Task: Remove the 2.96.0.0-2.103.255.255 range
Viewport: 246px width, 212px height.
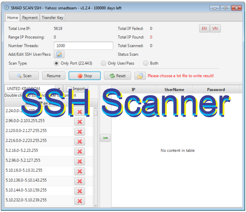Action: pyautogui.click(x=80, y=122)
